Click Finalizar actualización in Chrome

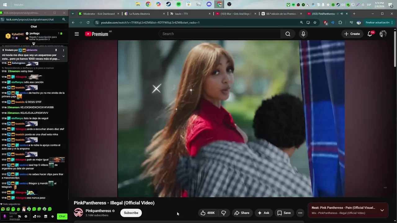pos(379,23)
